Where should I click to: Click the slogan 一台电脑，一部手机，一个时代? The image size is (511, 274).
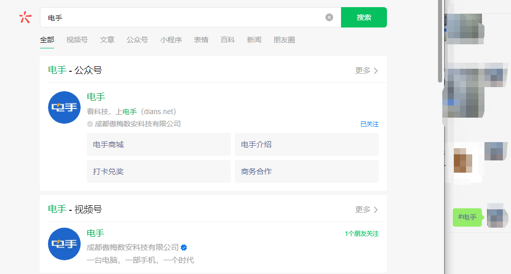pyautogui.click(x=140, y=260)
